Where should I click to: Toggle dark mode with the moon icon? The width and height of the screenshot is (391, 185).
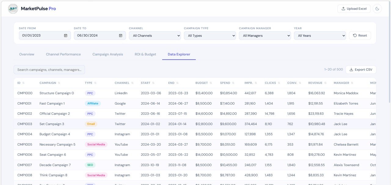pyautogui.click(x=378, y=9)
